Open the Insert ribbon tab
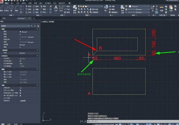 pyautogui.click(x=12, y=3)
